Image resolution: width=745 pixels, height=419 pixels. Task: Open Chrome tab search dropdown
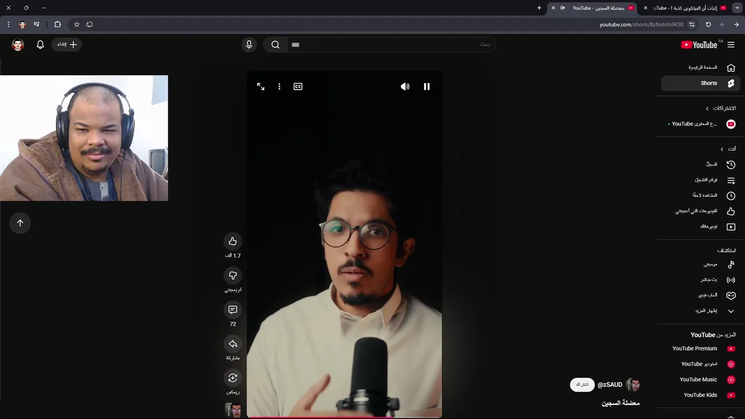[x=737, y=8]
